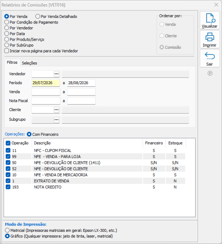This screenshot has width=222, height=244.
Task: Click the Imprimir printer icon
Action: [210, 37]
